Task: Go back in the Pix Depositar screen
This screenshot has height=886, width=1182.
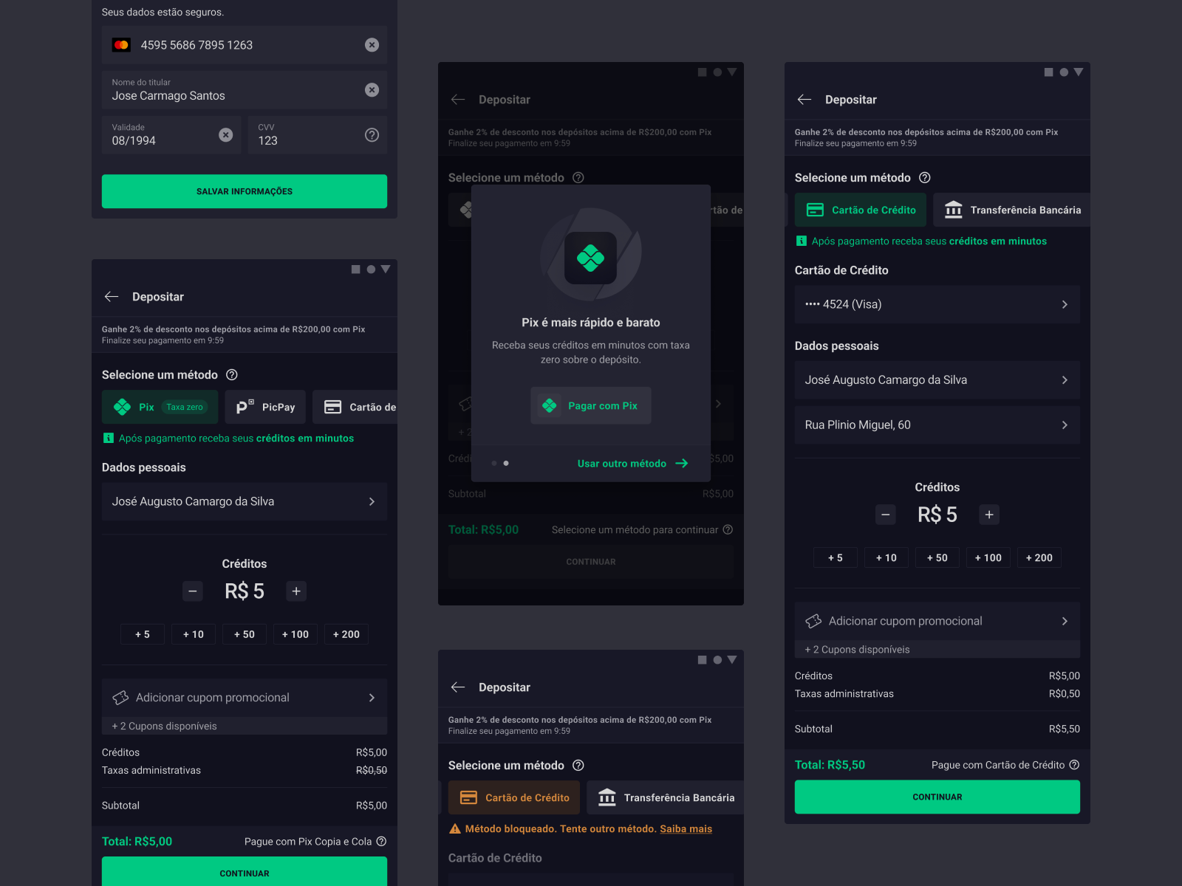Action: click(x=112, y=297)
